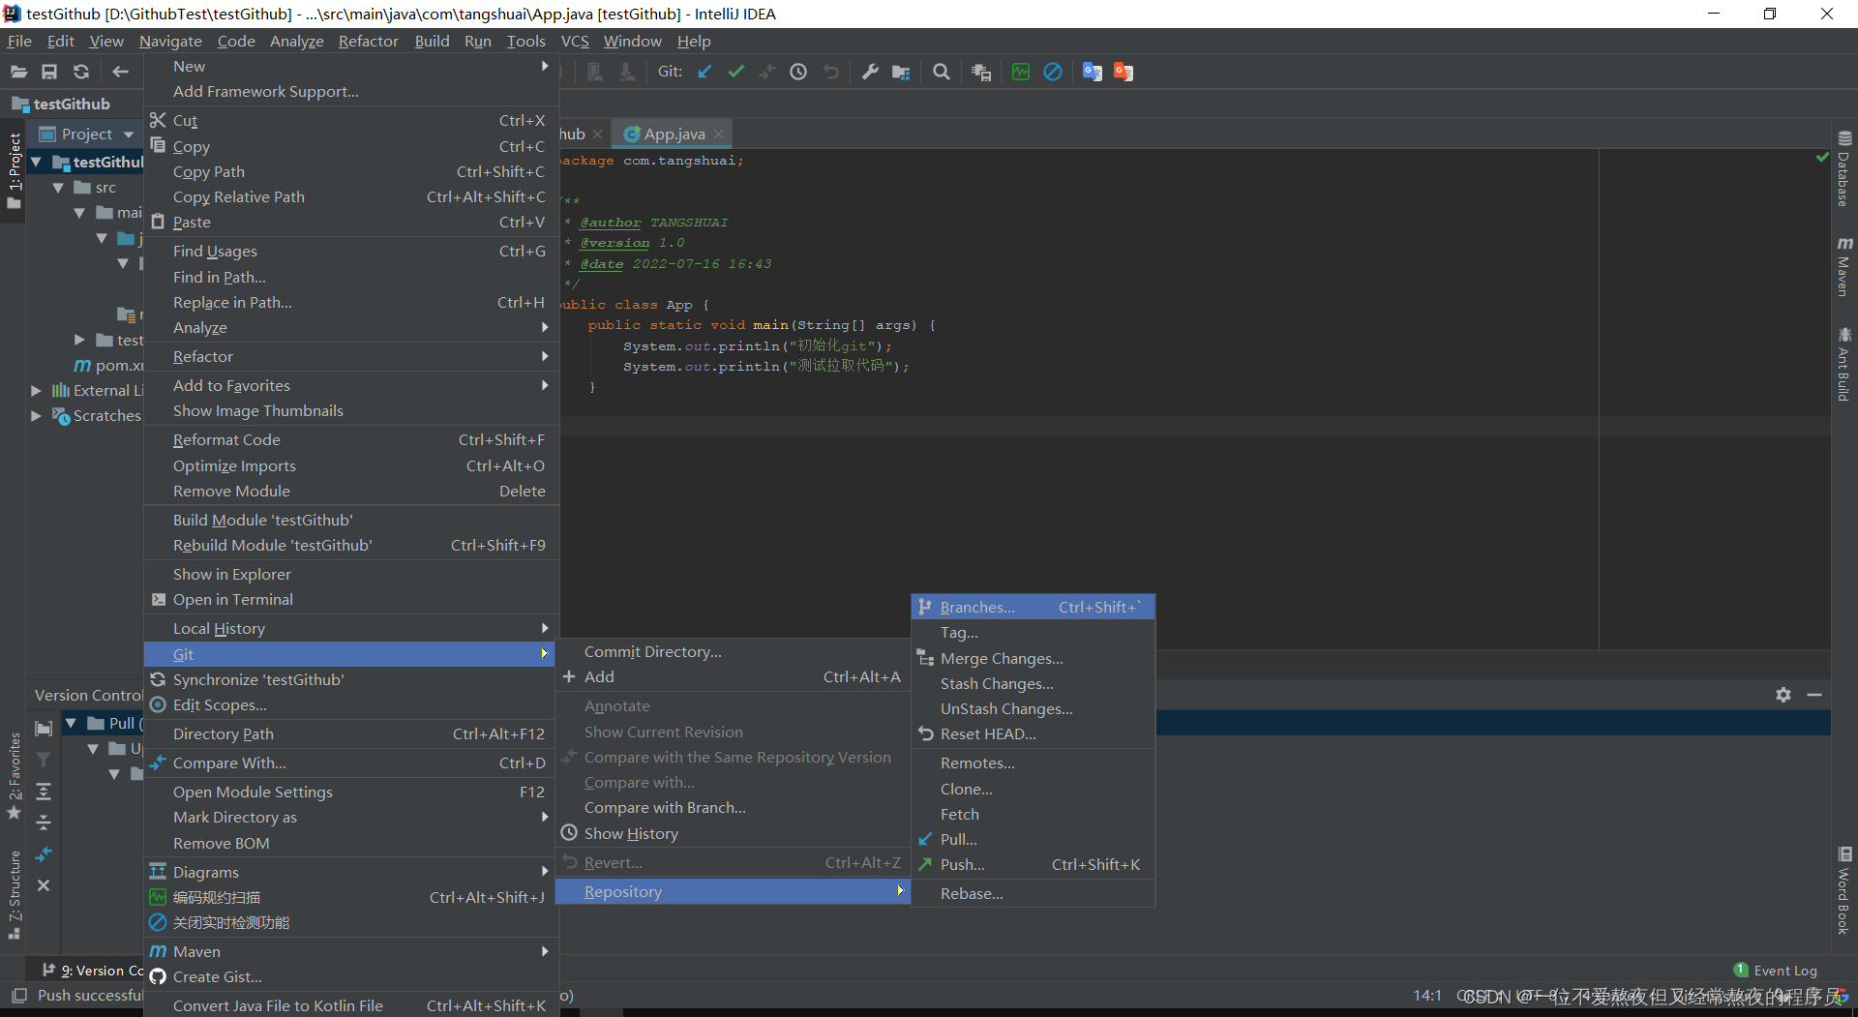Click the Search Everywhere magnifier icon
Screen dimensions: 1858x1017
(x=941, y=72)
